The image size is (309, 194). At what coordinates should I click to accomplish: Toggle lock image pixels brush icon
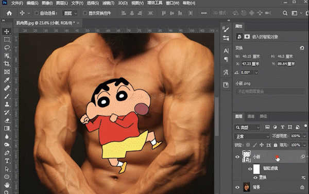(255, 145)
